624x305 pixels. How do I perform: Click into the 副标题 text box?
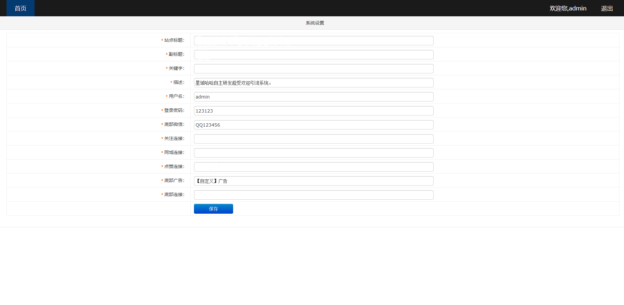[313, 55]
